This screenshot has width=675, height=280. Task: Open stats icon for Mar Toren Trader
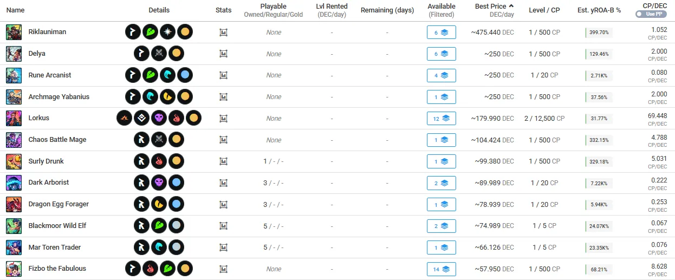(223, 248)
